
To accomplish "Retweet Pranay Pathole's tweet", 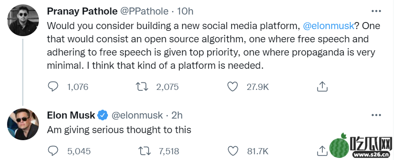I will [142, 87].
